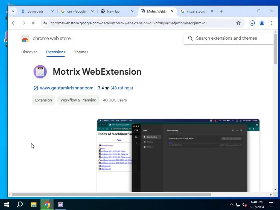Open the Themes section
Image resolution: width=280 pixels, height=210 pixels.
pyautogui.click(x=81, y=52)
